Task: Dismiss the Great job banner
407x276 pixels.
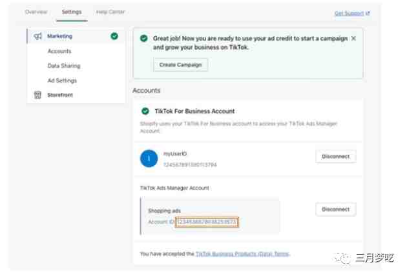Action: click(353, 39)
